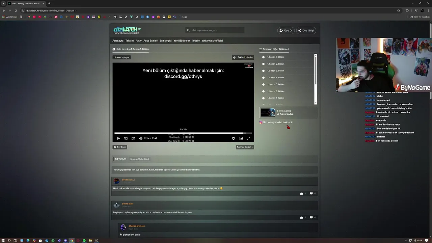Viewport: 432px width, 243px height.
Task: Open Uygulamalar apps bookmark
Action: click(x=9, y=17)
